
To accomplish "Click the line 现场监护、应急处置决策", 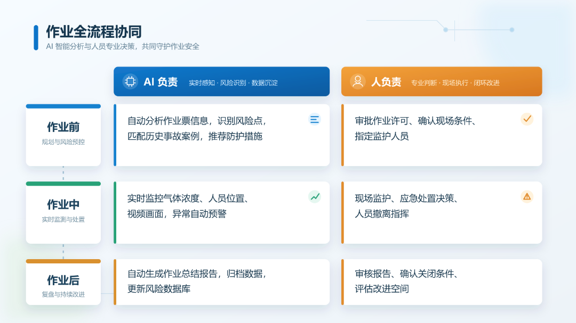I will coord(406,198).
